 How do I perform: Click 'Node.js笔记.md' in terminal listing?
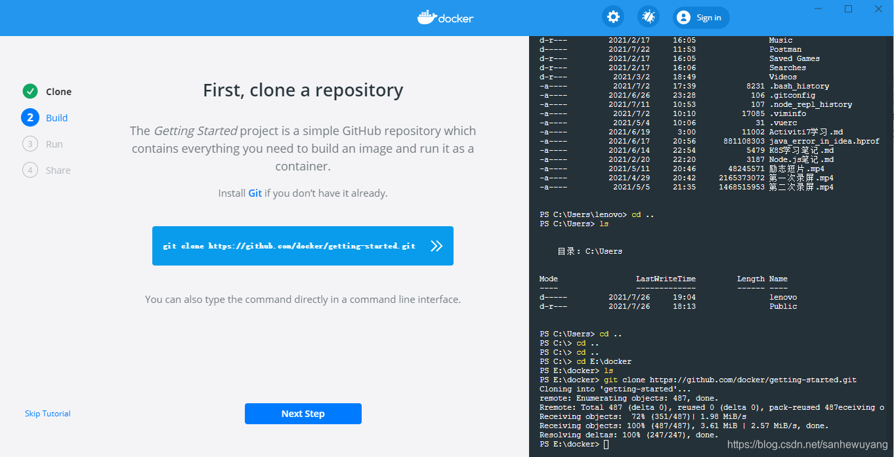pos(801,159)
